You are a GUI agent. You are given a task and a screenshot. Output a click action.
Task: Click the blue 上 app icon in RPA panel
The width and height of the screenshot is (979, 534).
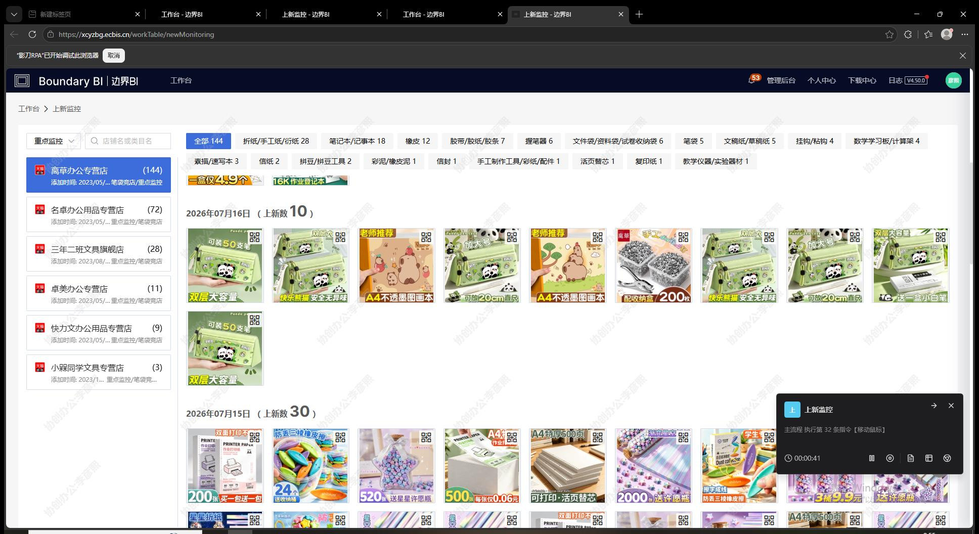click(x=792, y=410)
